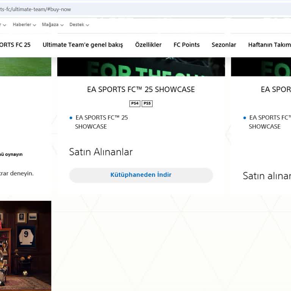291x291 pixels.
Task: Click the PS5 platform badge
Action: (x=147, y=103)
